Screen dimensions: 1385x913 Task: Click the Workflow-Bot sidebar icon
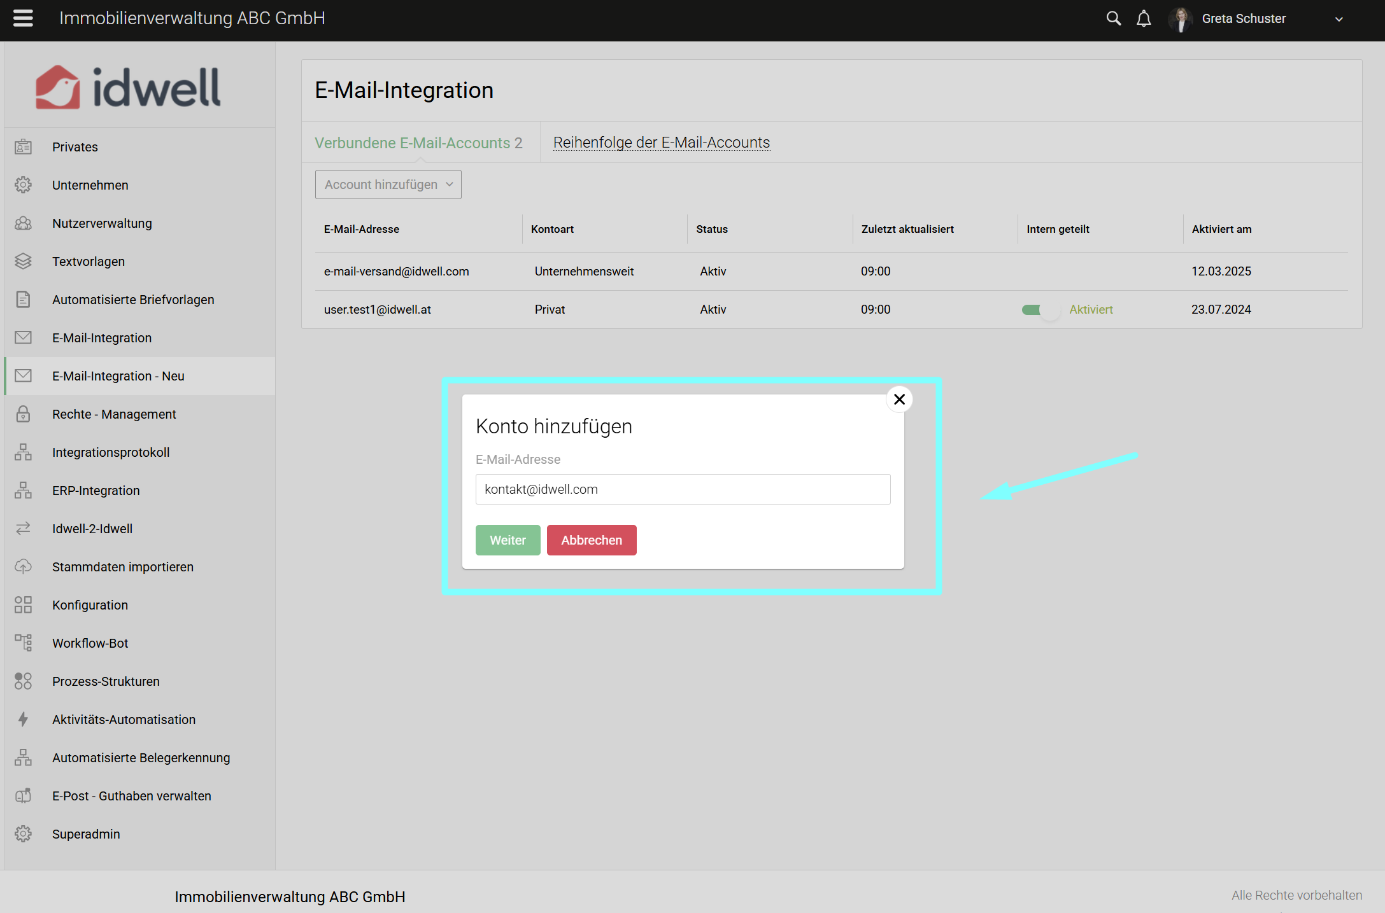(23, 643)
